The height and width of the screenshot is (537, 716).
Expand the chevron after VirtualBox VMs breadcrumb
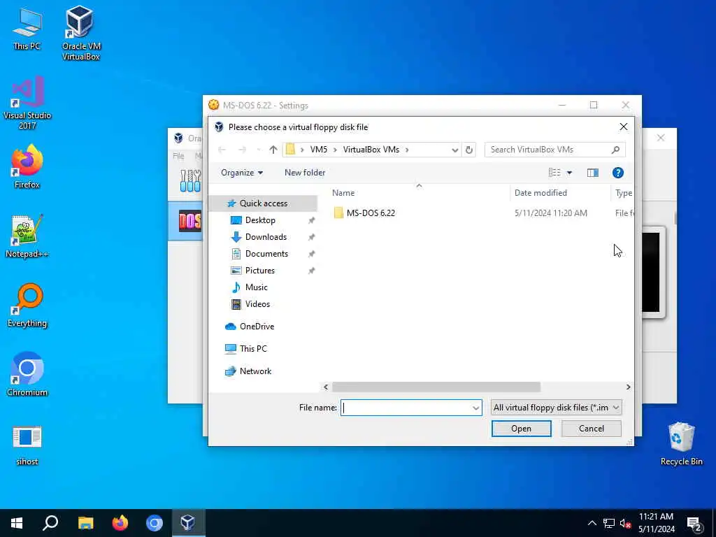tap(407, 150)
